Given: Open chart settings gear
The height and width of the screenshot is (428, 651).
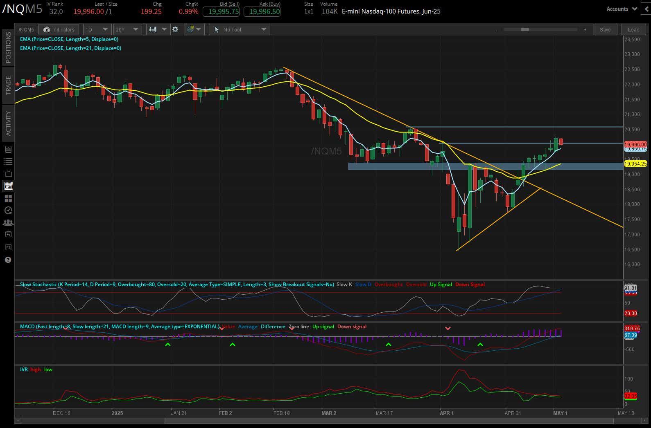Looking at the screenshot, I should [x=175, y=29].
